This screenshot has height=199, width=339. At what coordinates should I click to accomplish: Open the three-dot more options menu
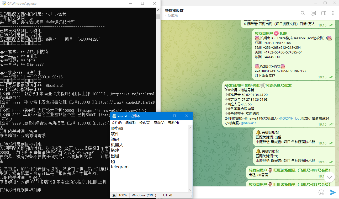click(x=333, y=13)
